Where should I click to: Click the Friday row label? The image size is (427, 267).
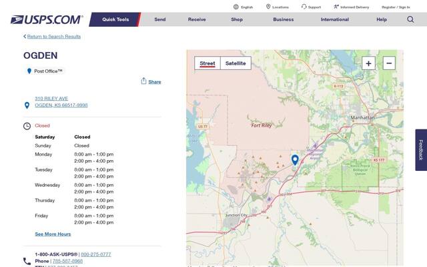(x=41, y=216)
